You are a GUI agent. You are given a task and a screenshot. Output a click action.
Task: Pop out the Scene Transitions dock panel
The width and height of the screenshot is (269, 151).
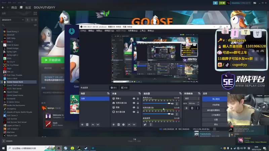coord(199,94)
